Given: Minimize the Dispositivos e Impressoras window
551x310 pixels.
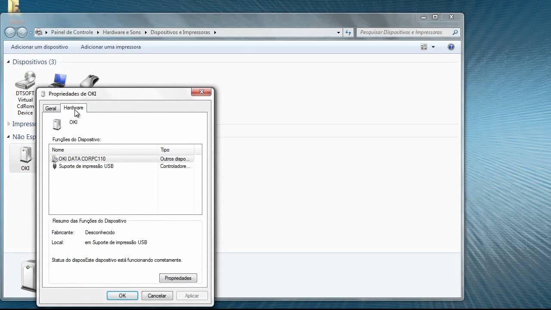Looking at the screenshot, I should pos(424,17).
